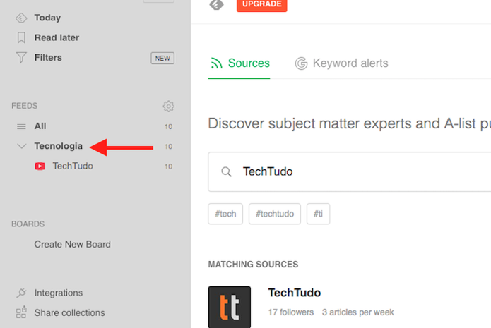Click the Read later bookmark icon
The height and width of the screenshot is (328, 491).
21,37
